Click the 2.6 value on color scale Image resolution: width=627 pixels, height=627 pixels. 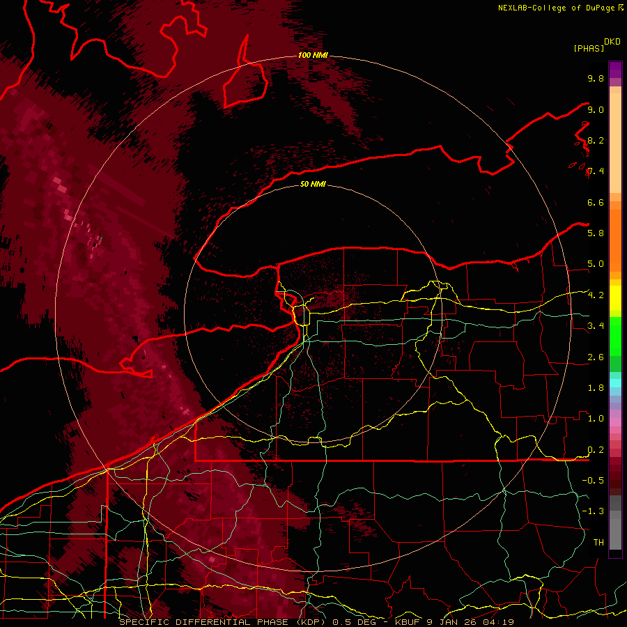[x=596, y=357]
